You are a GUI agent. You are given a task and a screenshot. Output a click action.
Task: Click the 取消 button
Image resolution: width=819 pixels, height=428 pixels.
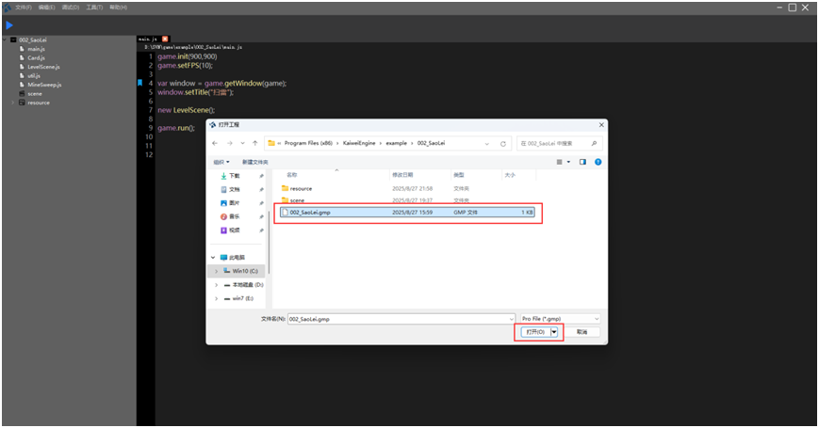pos(581,331)
